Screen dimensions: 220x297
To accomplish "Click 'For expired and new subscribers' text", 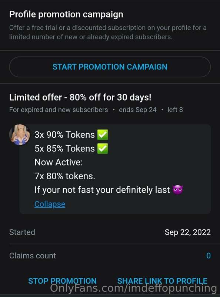I will pos(59,110).
